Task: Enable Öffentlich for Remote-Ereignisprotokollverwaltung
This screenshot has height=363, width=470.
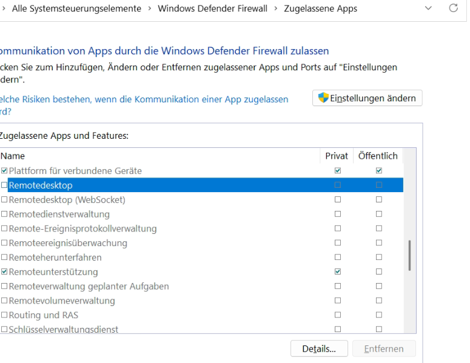Action: coord(379,228)
